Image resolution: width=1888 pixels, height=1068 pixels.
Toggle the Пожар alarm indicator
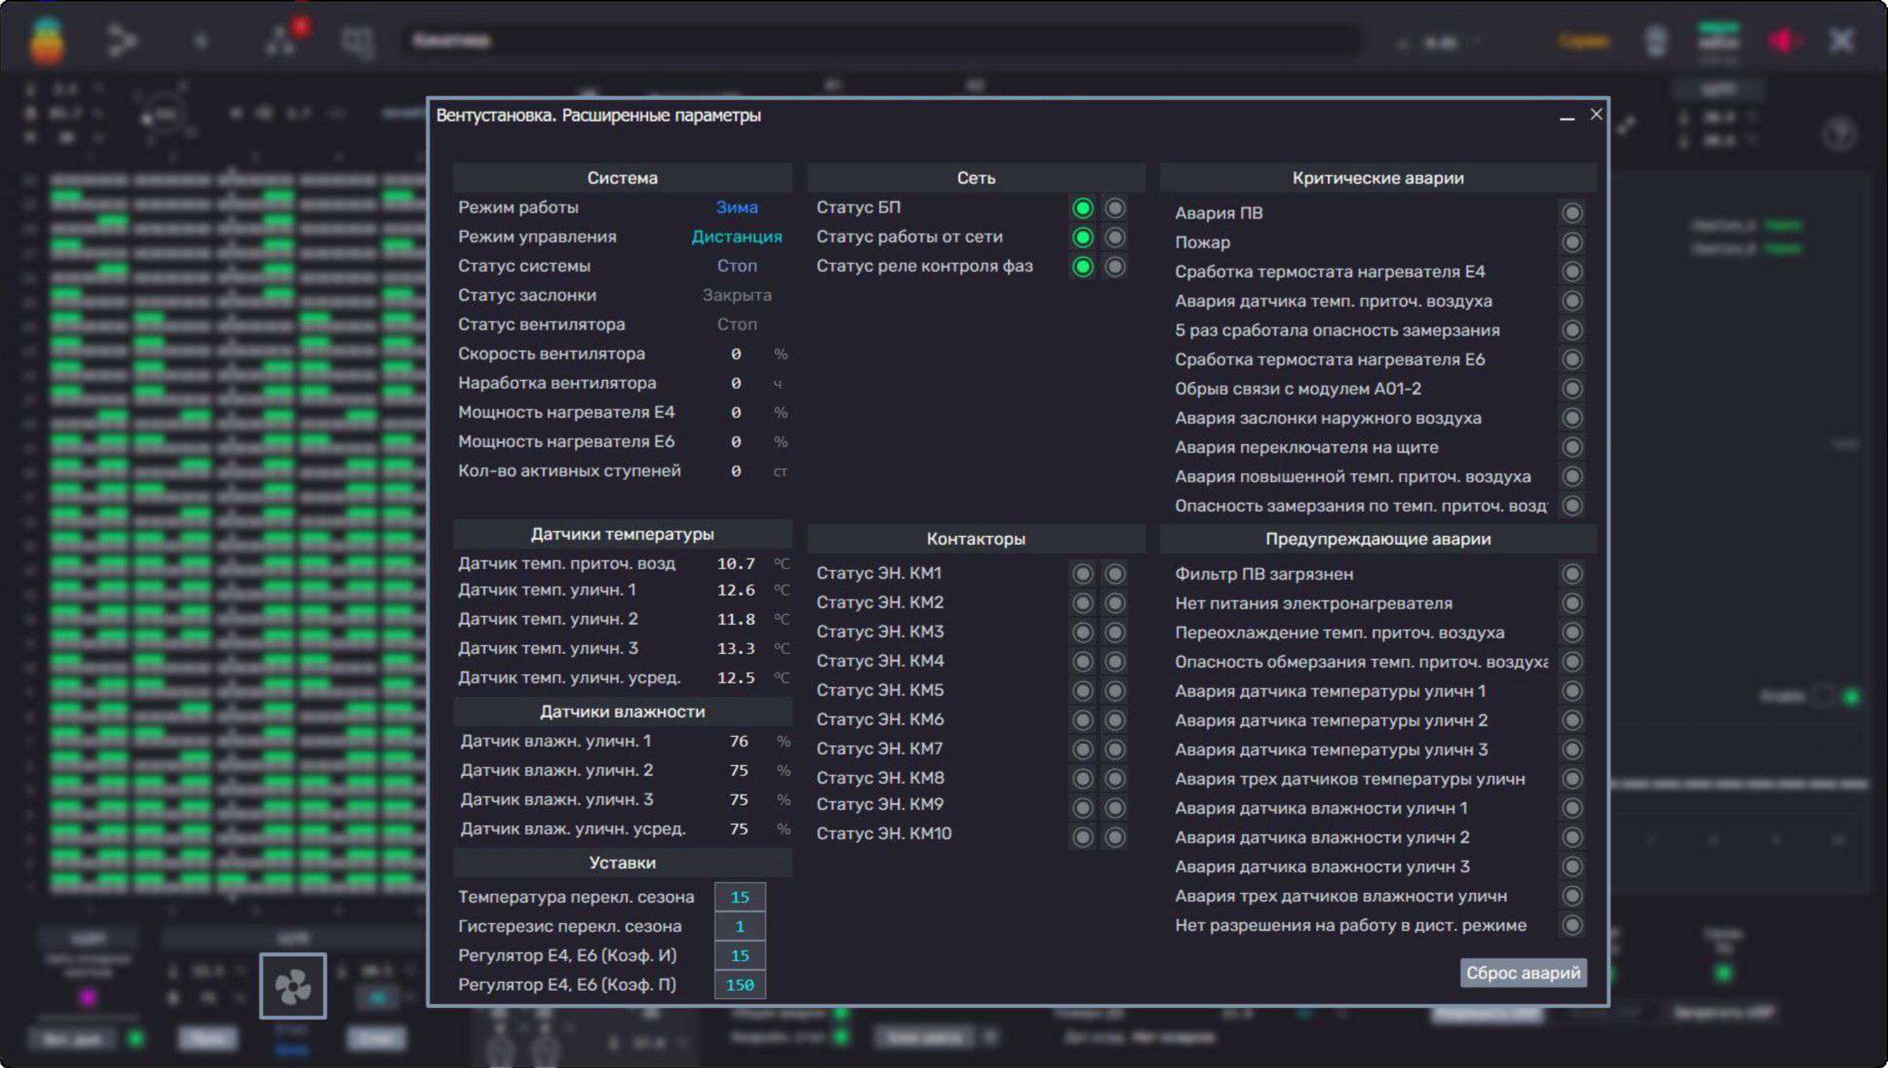pyautogui.click(x=1572, y=242)
